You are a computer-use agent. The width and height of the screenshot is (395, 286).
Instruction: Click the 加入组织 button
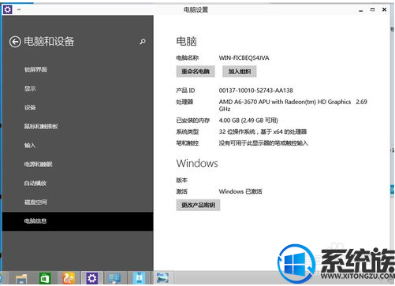tap(240, 72)
